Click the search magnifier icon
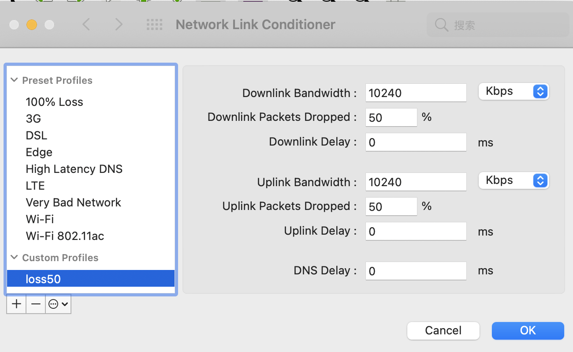 (441, 25)
